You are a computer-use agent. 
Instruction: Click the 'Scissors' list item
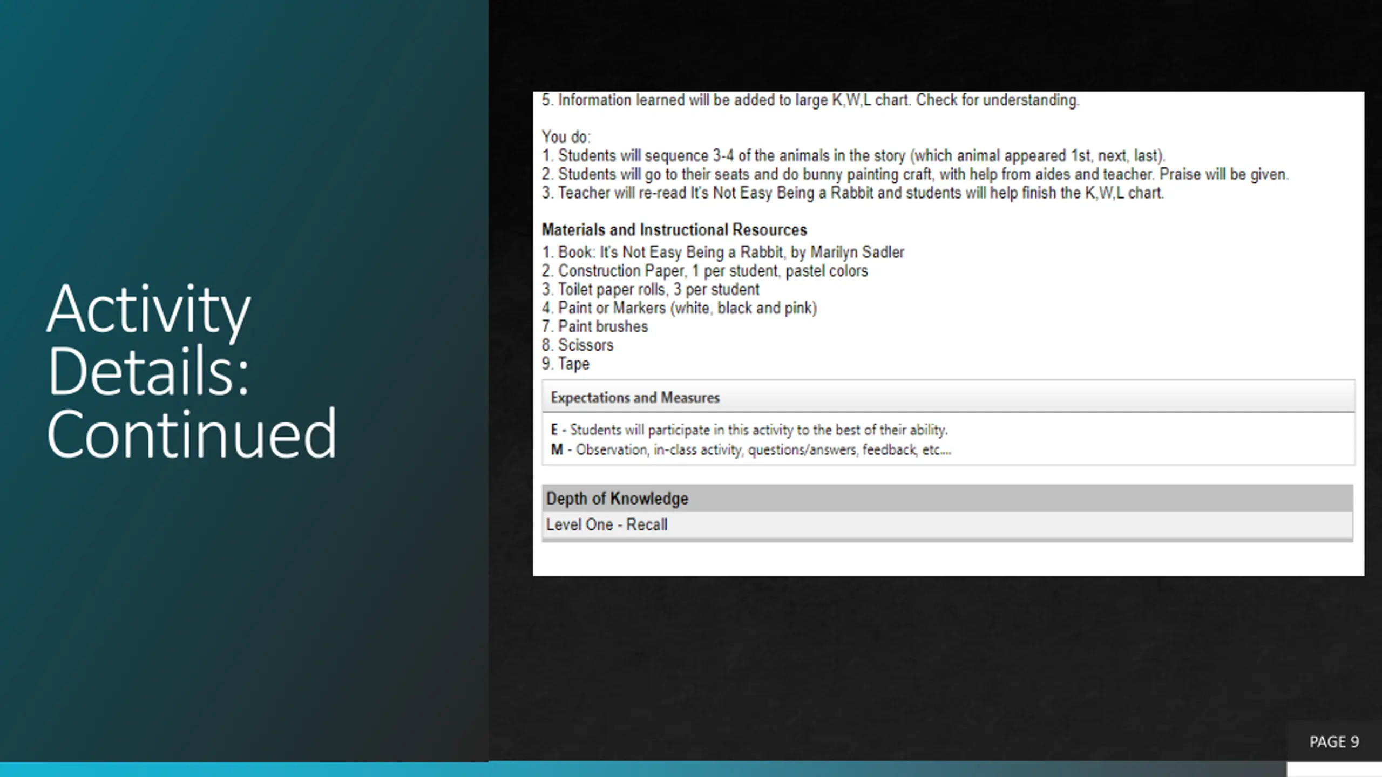pyautogui.click(x=578, y=345)
